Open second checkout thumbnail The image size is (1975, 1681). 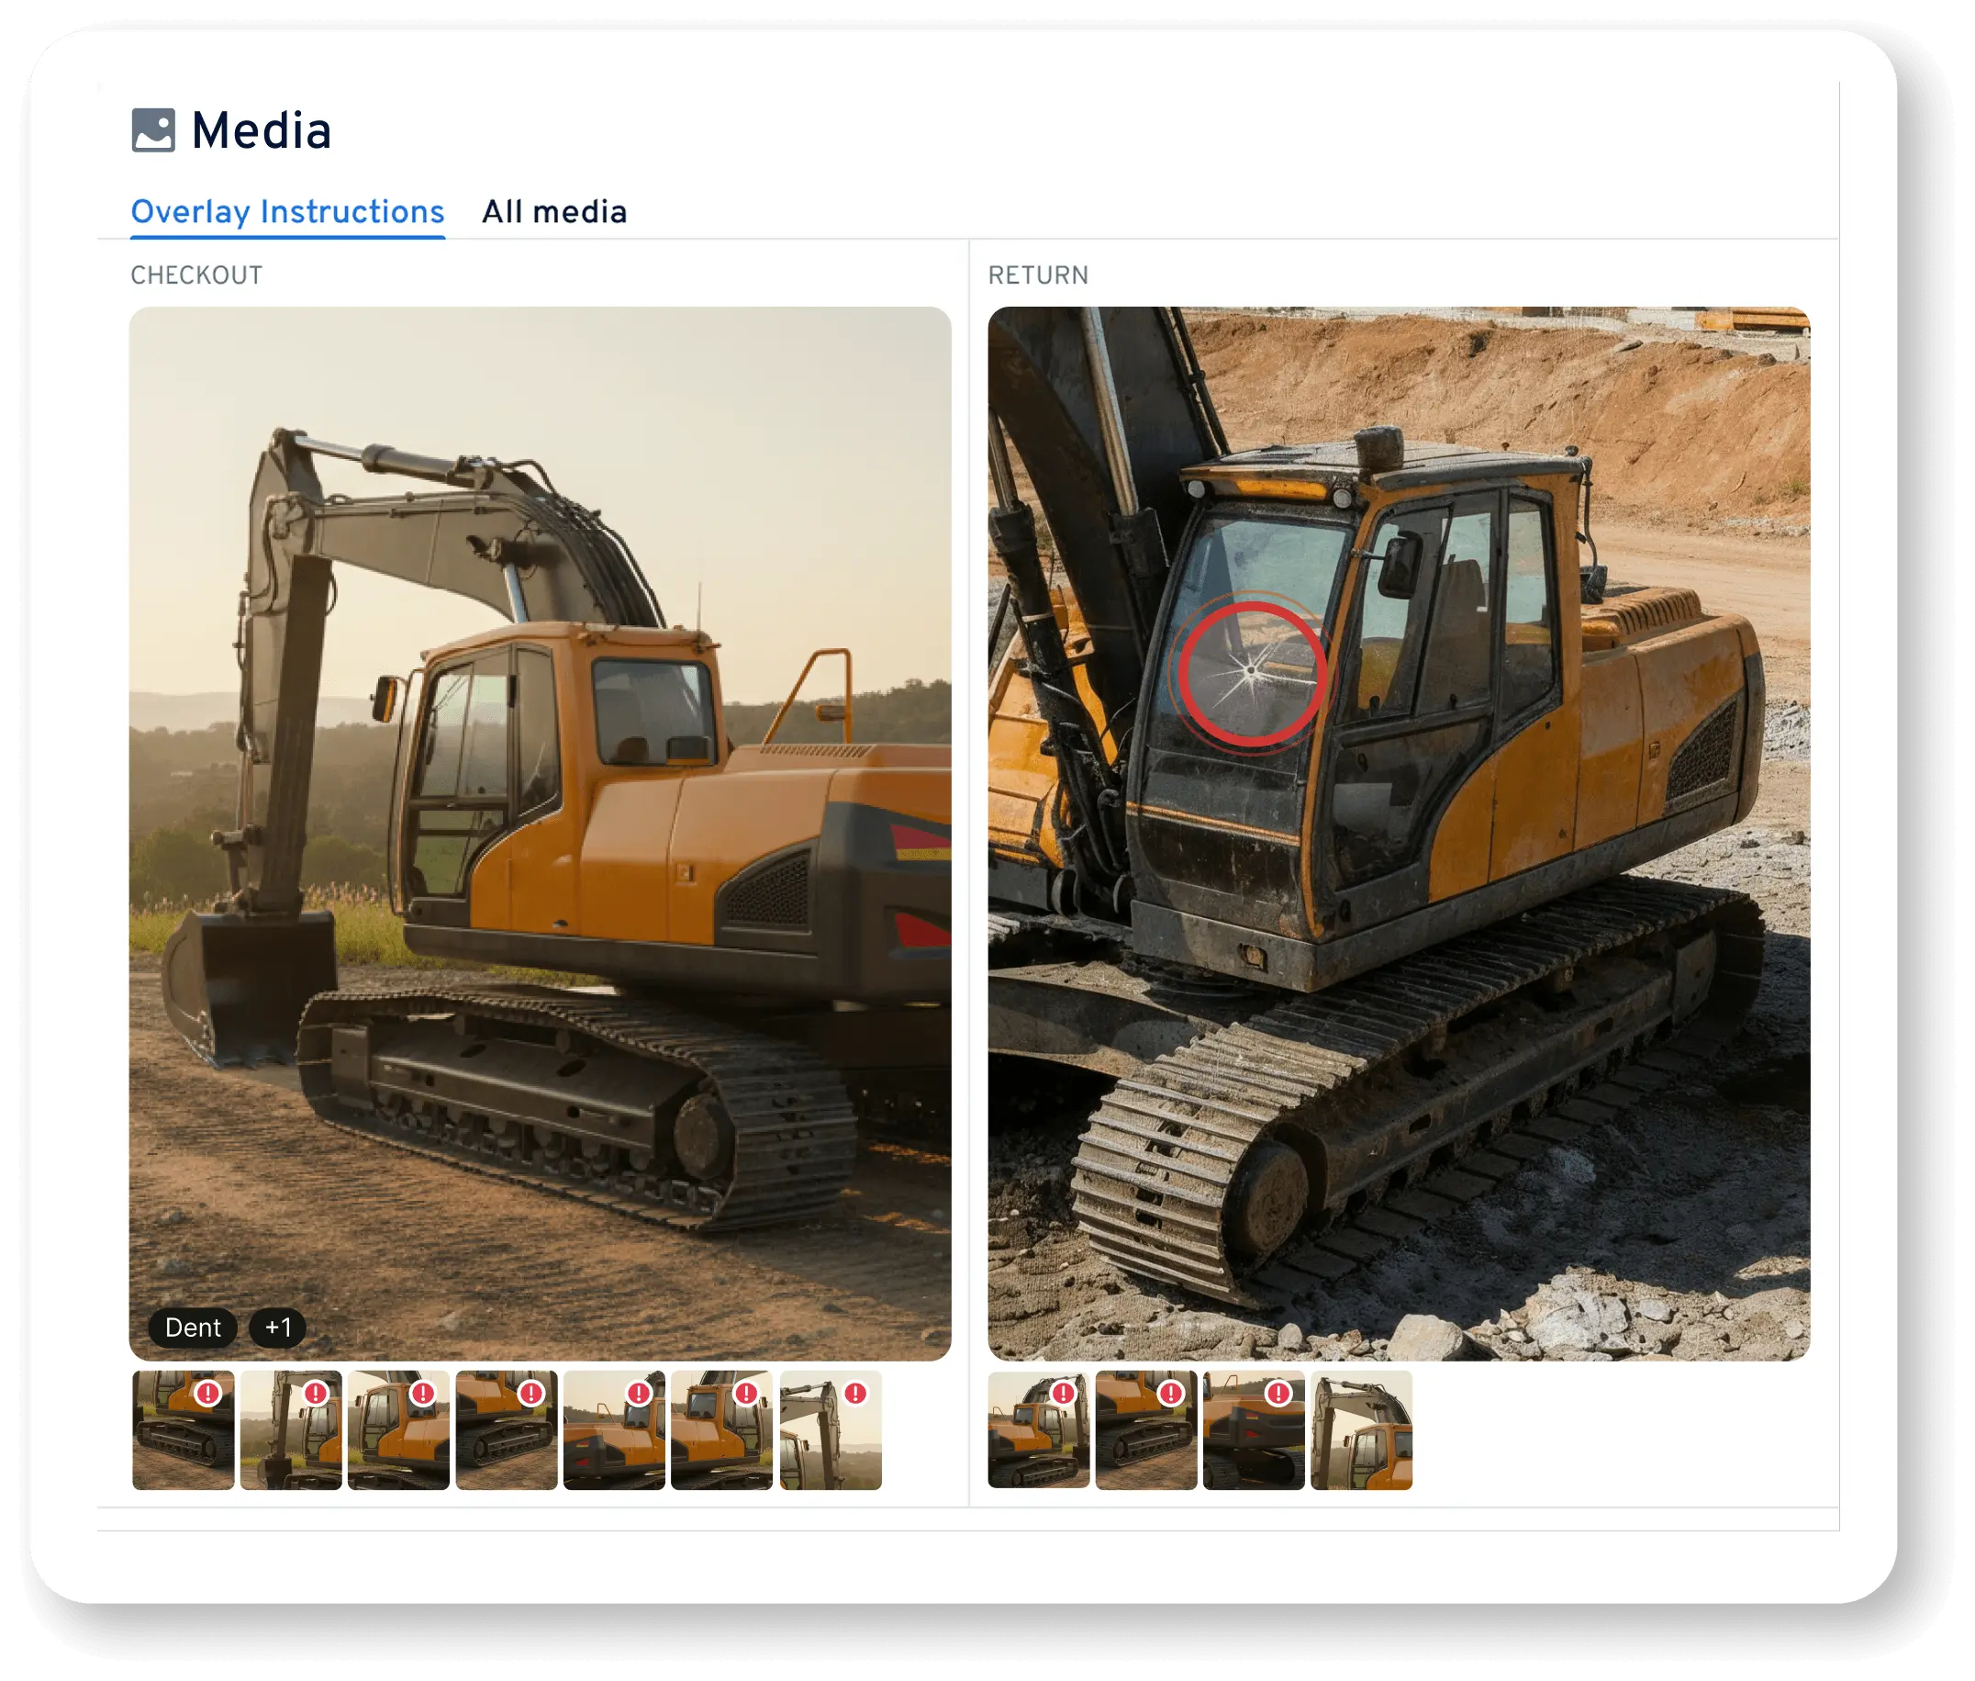291,1429
